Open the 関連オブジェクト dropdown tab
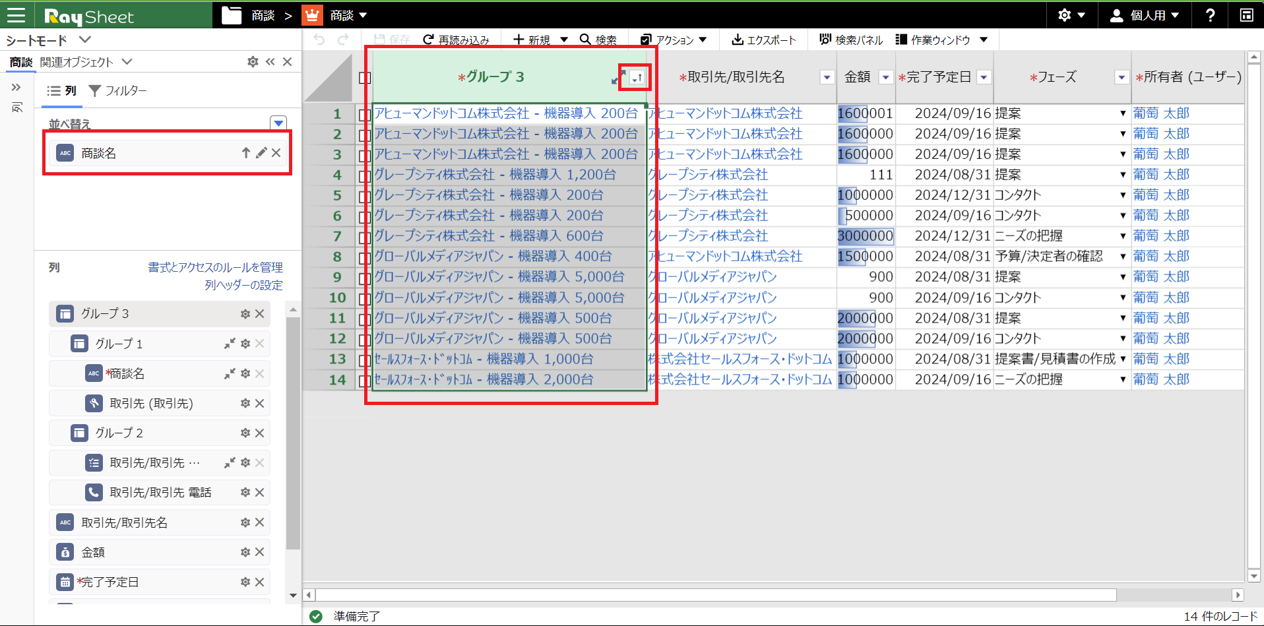This screenshot has height=626, width=1264. pyautogui.click(x=86, y=62)
